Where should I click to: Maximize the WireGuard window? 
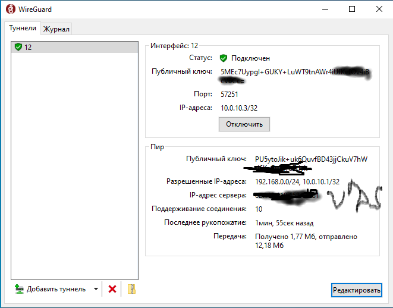[x=352, y=10]
